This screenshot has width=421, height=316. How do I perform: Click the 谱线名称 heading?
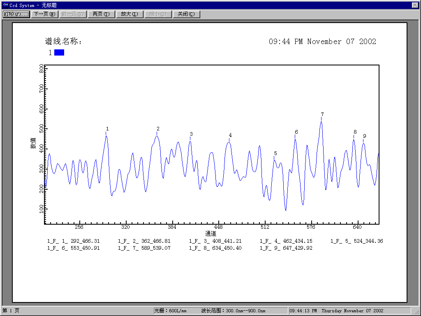63,41
